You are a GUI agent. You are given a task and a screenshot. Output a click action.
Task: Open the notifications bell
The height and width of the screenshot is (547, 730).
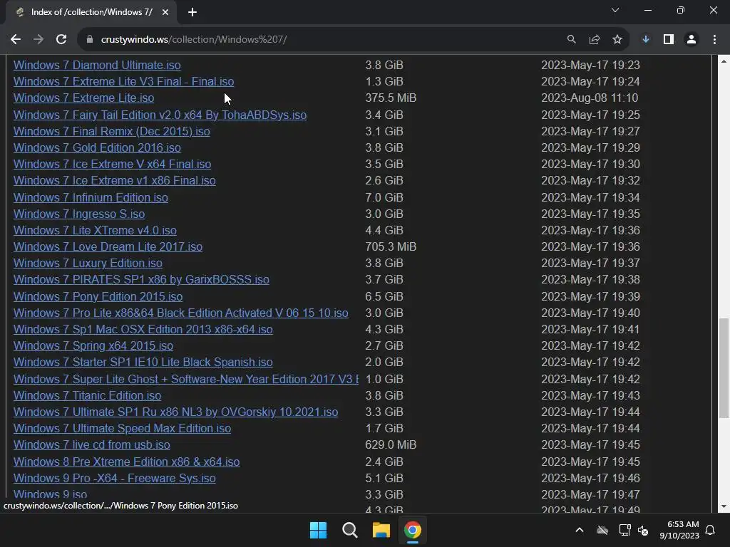(x=711, y=530)
